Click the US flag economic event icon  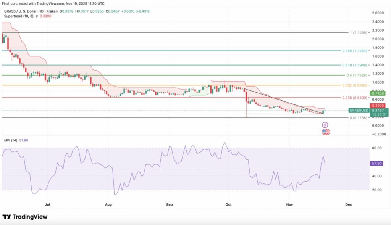(325, 132)
